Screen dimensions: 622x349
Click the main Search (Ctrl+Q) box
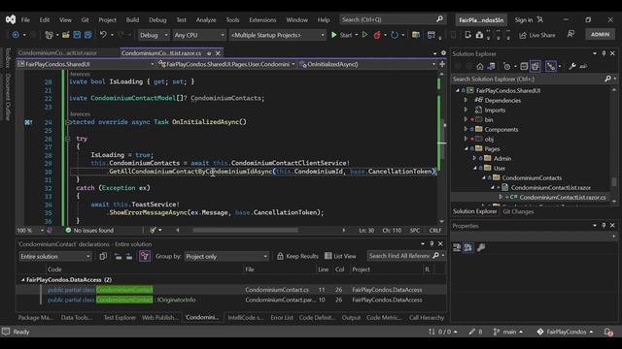pyautogui.click(x=393, y=19)
